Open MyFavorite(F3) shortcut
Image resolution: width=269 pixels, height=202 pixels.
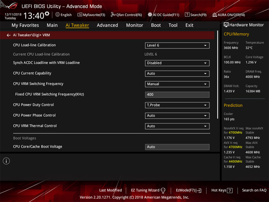[91, 15]
